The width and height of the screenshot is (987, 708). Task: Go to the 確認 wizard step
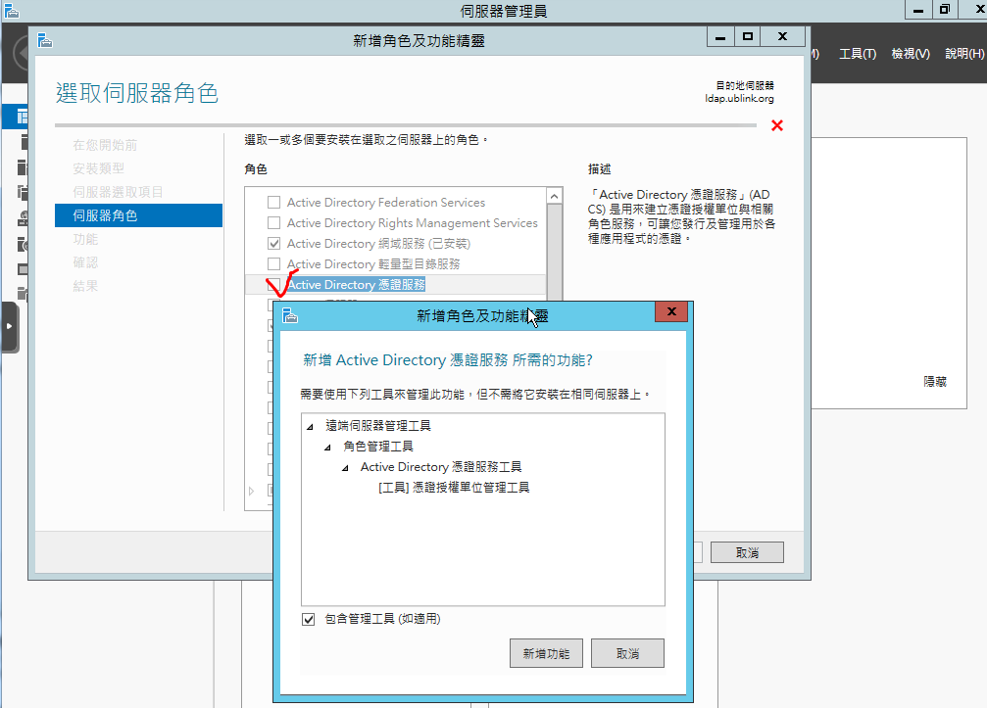point(85,262)
